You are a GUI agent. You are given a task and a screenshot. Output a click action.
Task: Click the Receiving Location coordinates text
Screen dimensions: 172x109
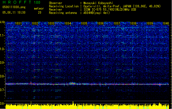click(x=122, y=6)
